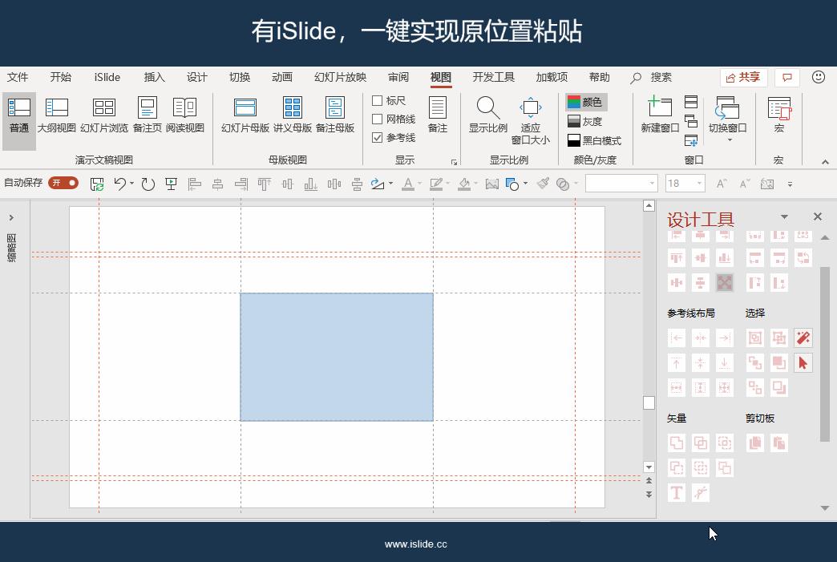The width and height of the screenshot is (837, 562).
Task: Click the 备注 notes icon in 显示 group
Action: [x=437, y=114]
